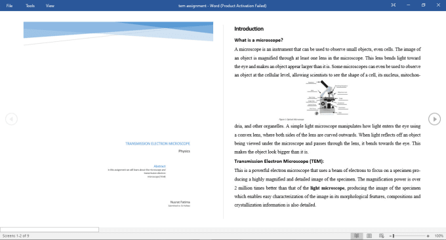Open the File menu
This screenshot has width=446, height=240.
pos(9,6)
